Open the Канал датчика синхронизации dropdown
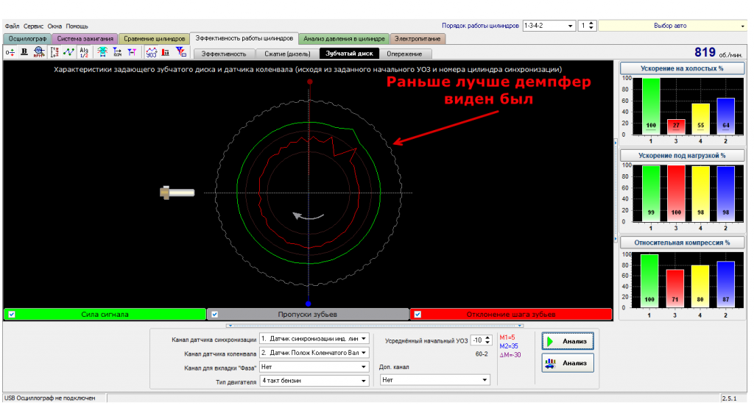The width and height of the screenshot is (754, 405). 314,339
